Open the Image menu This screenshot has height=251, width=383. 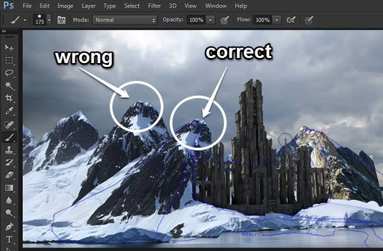pos(65,6)
